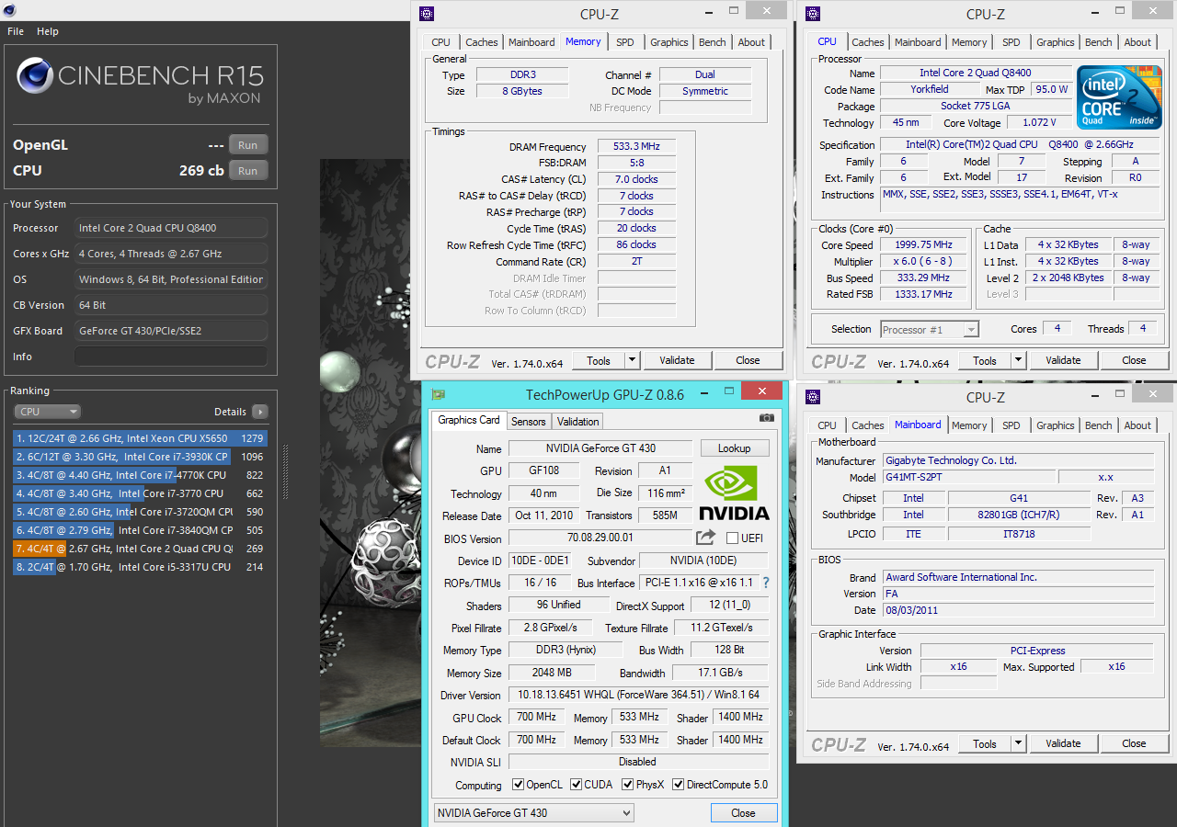Toggle the UEFI checkbox in GPU-Z
1177x827 pixels.
733,538
